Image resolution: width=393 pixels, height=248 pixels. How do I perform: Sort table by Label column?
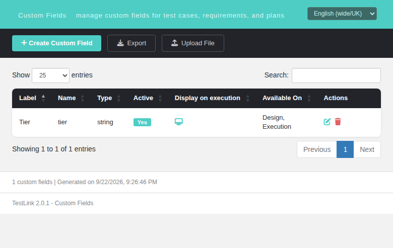pyautogui.click(x=31, y=98)
